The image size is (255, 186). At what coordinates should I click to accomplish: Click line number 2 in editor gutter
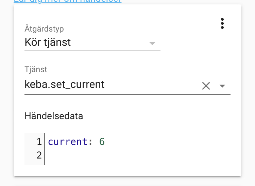(39, 155)
